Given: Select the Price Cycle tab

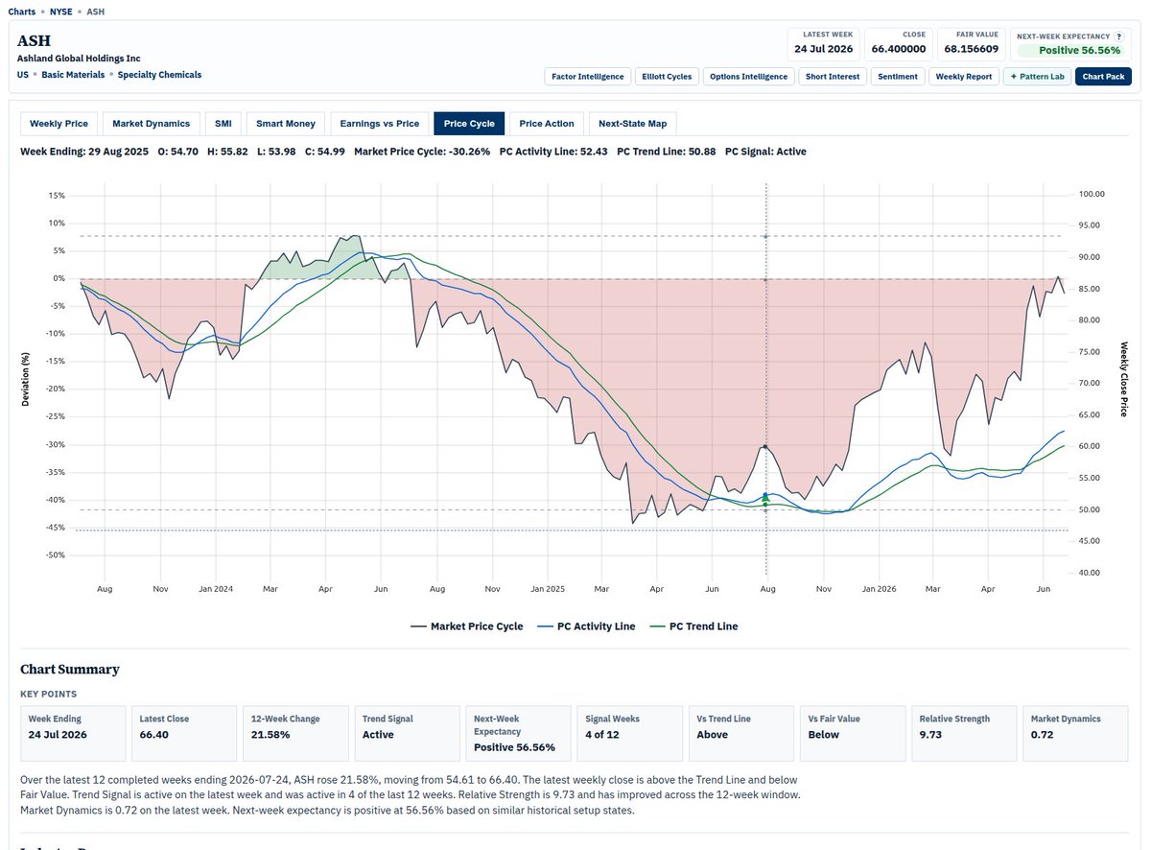Looking at the screenshot, I should point(469,124).
